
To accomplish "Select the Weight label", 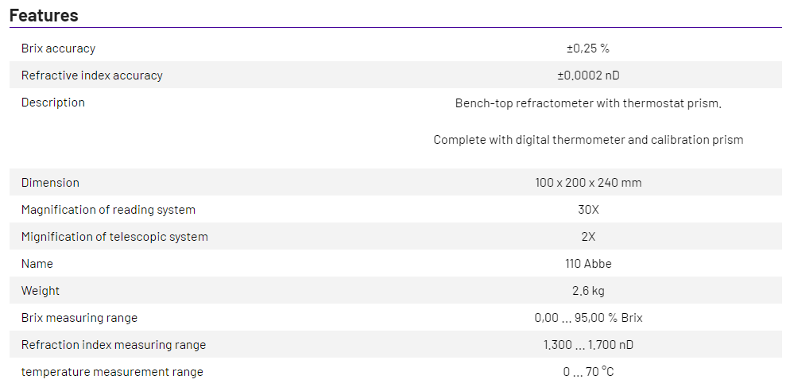I will click(x=41, y=291).
